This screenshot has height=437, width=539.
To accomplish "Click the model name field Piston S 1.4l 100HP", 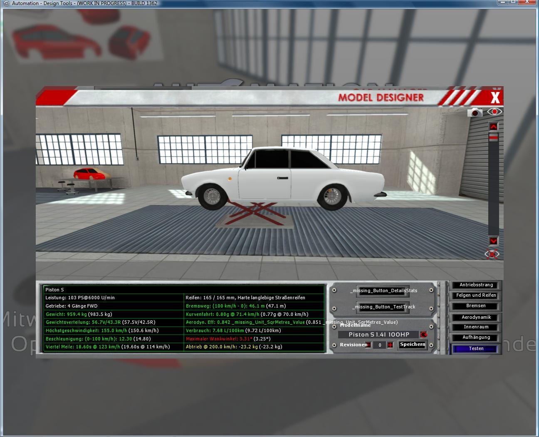I will coord(378,335).
